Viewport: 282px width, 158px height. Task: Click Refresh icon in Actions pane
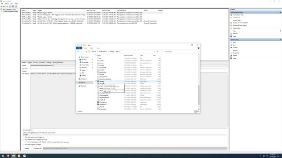coord(231,34)
